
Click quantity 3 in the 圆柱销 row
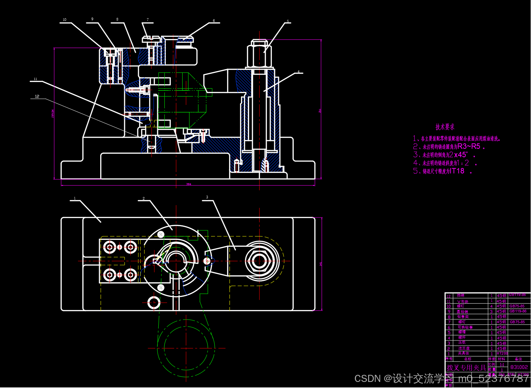(491, 312)
